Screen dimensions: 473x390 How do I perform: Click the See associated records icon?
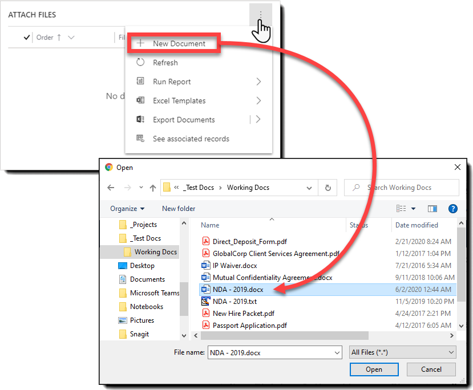pos(140,139)
